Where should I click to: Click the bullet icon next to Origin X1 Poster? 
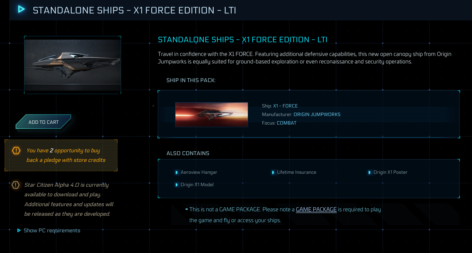tap(369, 172)
